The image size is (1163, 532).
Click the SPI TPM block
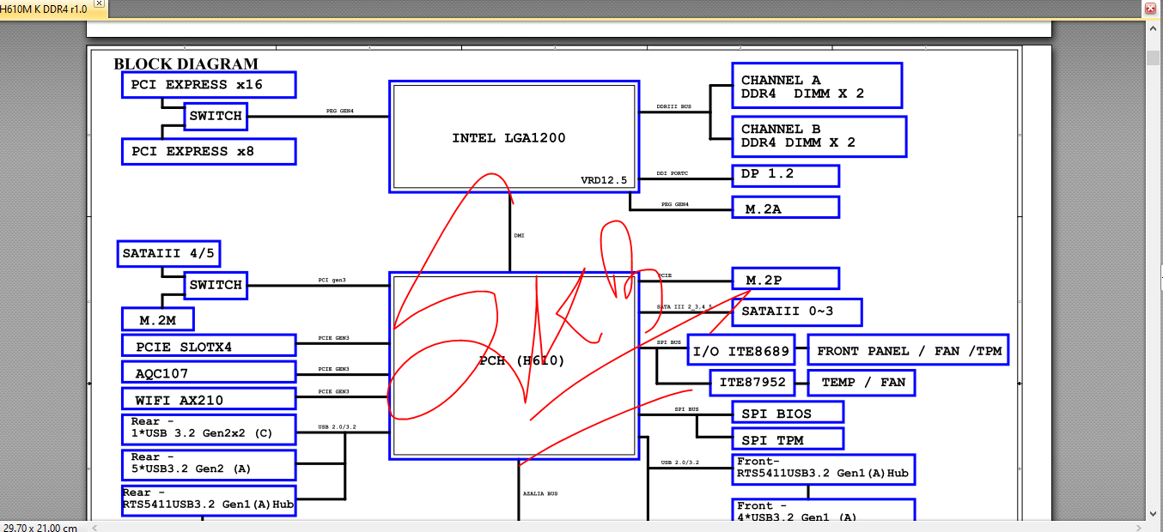coord(787,439)
